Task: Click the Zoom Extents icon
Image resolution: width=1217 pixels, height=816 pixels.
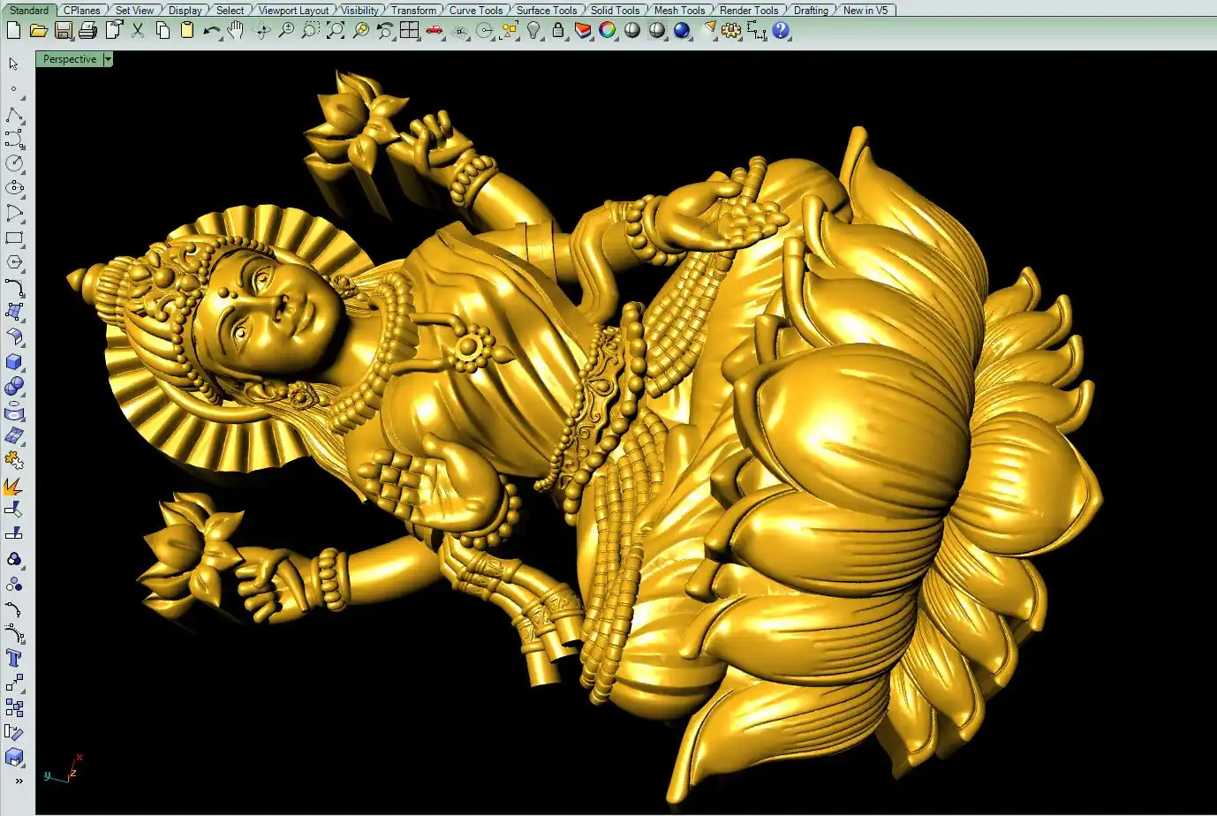Action: tap(336, 31)
